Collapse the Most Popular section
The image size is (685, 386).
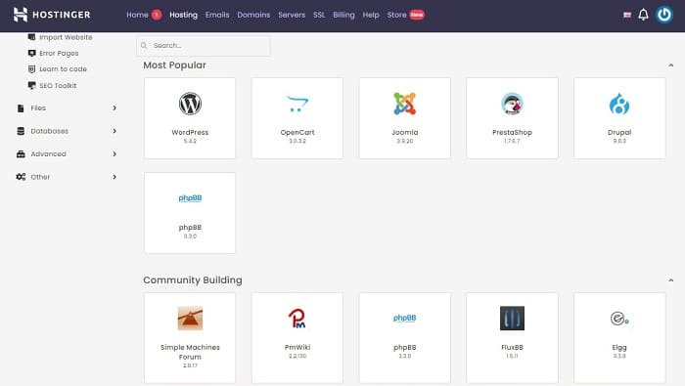click(670, 65)
